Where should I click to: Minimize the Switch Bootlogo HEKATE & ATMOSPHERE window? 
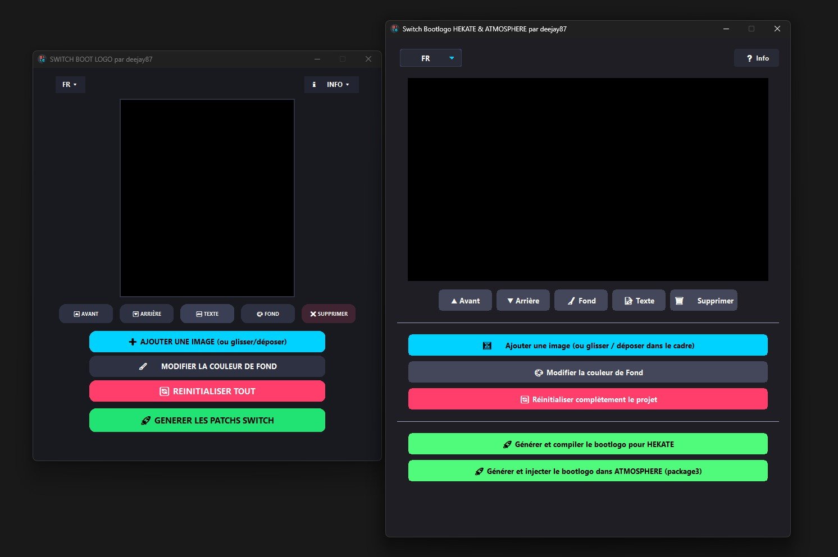(x=726, y=29)
